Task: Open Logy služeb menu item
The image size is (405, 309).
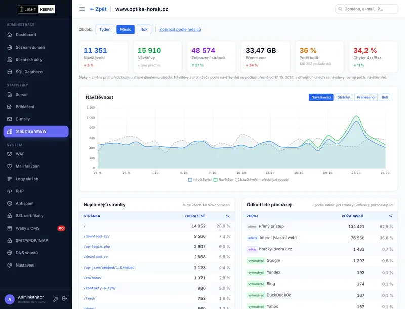Action: point(36,179)
